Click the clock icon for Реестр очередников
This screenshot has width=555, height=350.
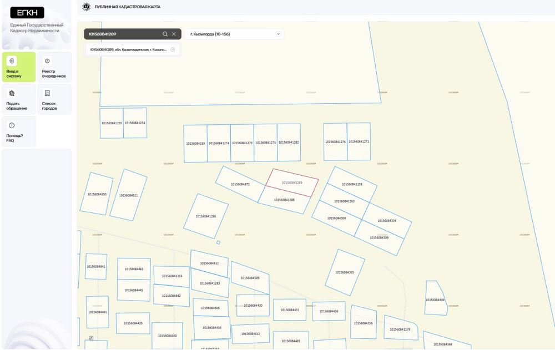(x=47, y=61)
